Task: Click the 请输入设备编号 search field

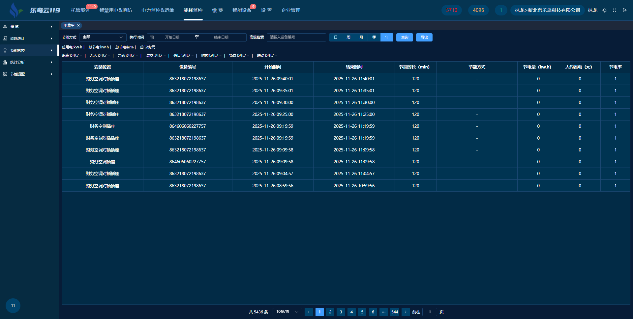Action: pyautogui.click(x=296, y=38)
